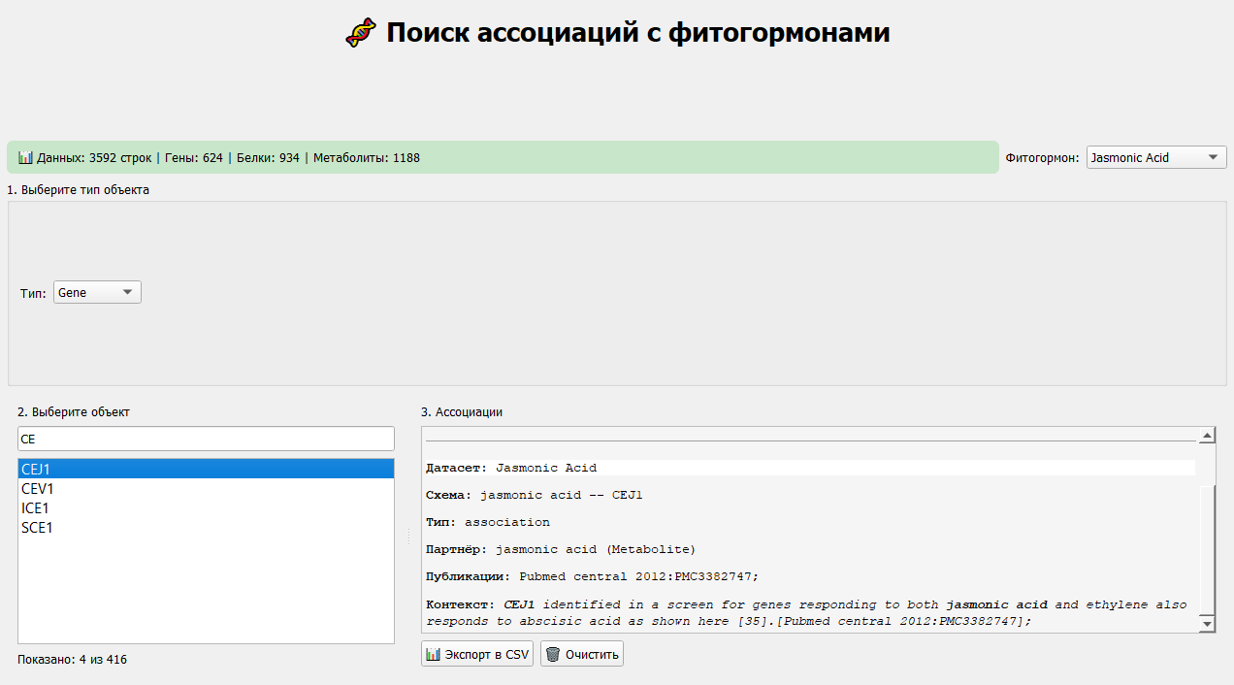Viewport: 1234px width, 685px height.
Task: Click the DNA icon in the title
Action: point(361,34)
